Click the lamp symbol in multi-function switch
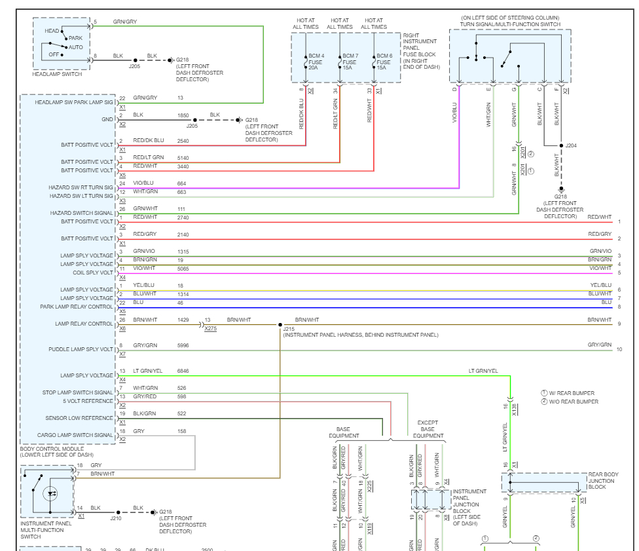 (x=50, y=493)
